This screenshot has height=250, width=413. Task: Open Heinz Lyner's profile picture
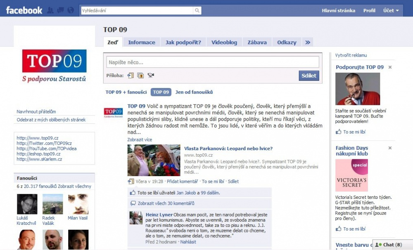coord(136,218)
